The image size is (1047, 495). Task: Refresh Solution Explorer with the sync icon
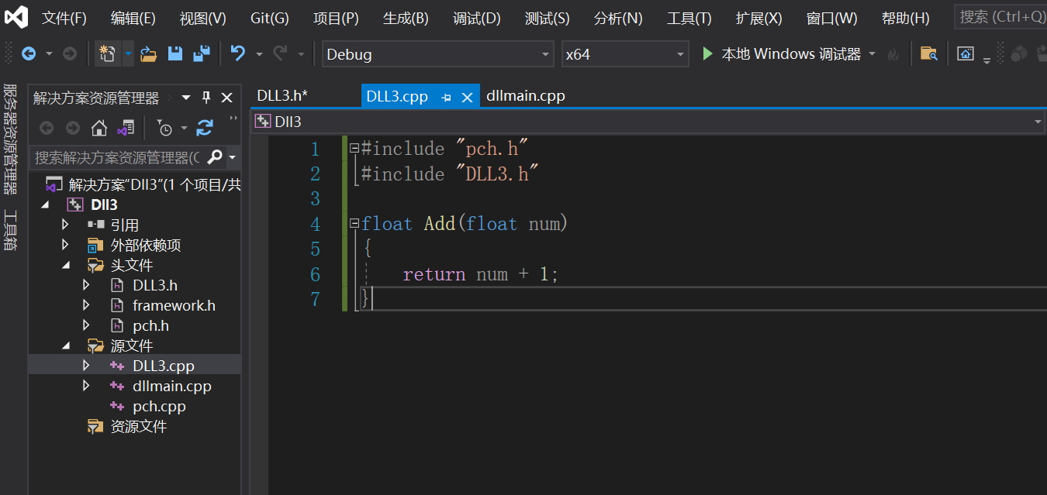click(205, 128)
